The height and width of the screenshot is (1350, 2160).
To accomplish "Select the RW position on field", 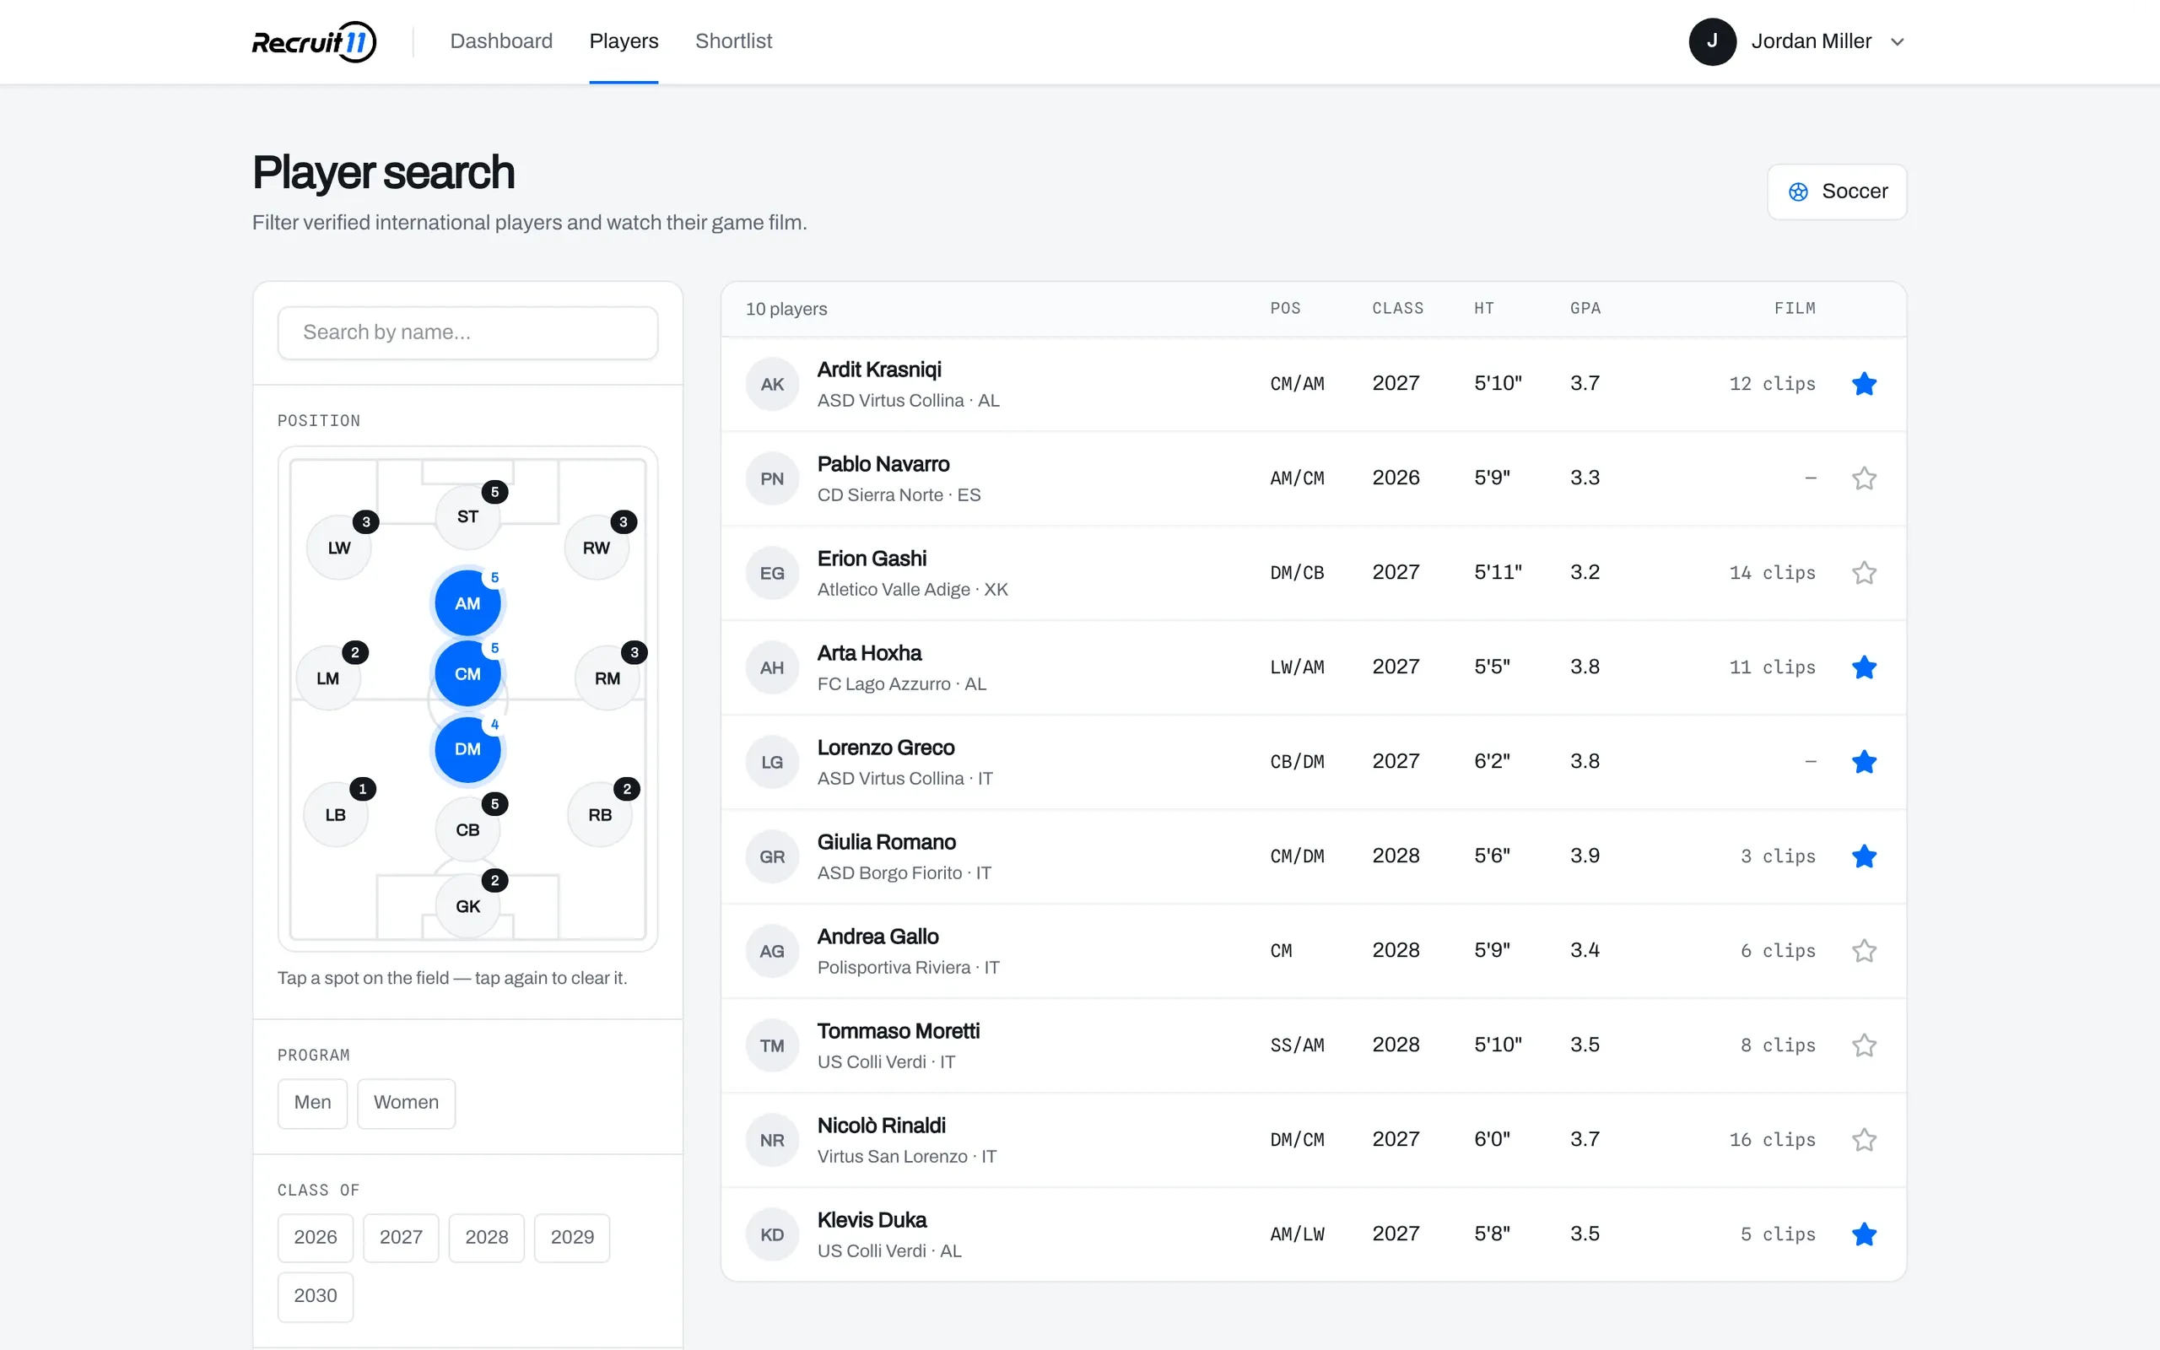I will 597,548.
